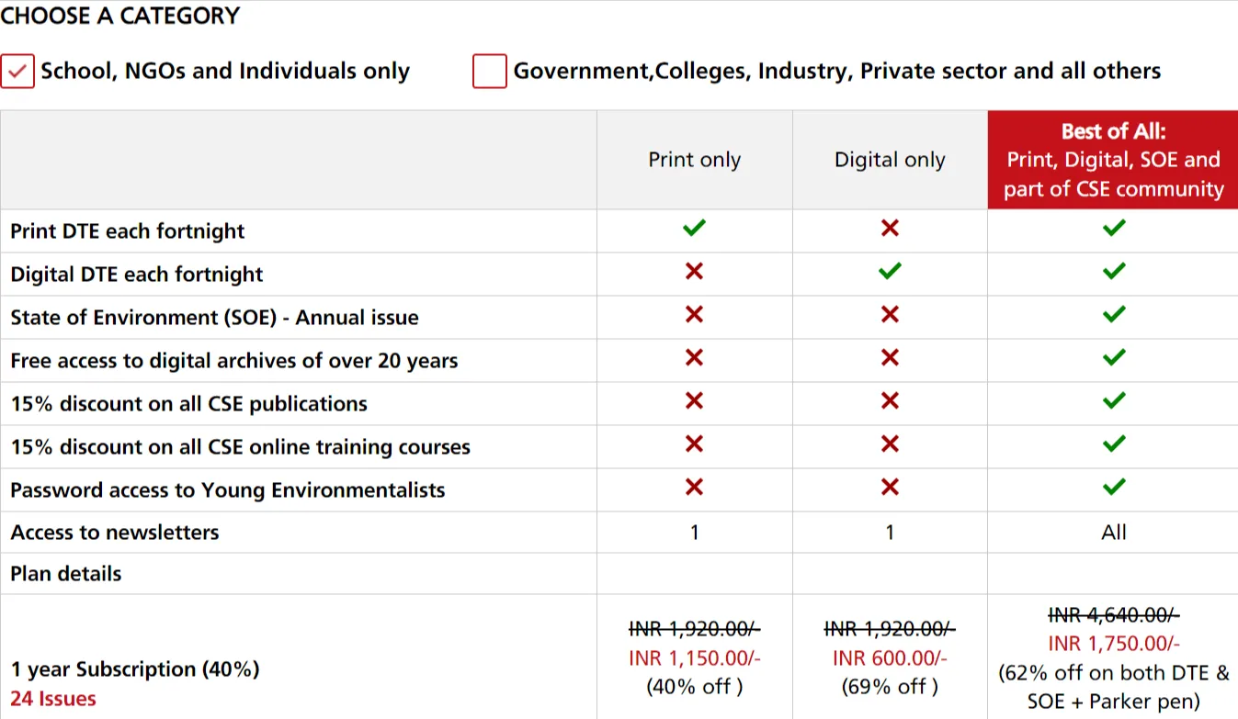The width and height of the screenshot is (1238, 719).
Task: Tick the Government, Colleges, Industry checkbox
Action: click(490, 72)
